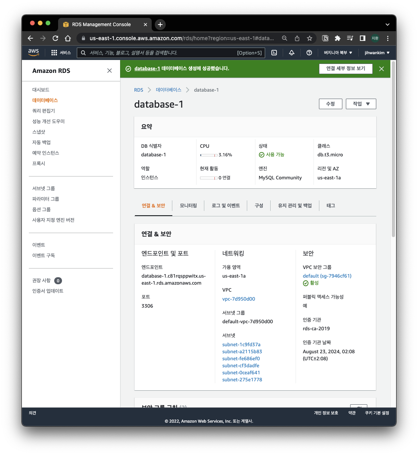Click the page vertical scrollbar

393,149
